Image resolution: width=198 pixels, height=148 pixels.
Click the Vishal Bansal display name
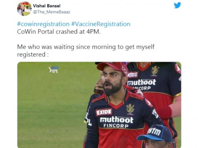tap(47, 6)
